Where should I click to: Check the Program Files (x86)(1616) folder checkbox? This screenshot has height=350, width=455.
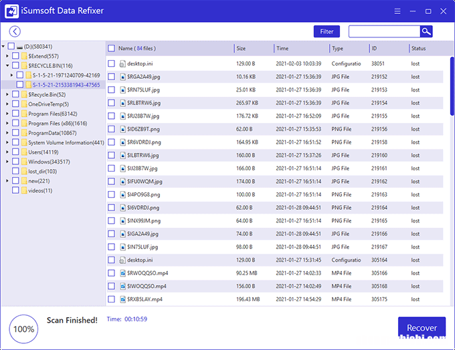tap(15, 123)
